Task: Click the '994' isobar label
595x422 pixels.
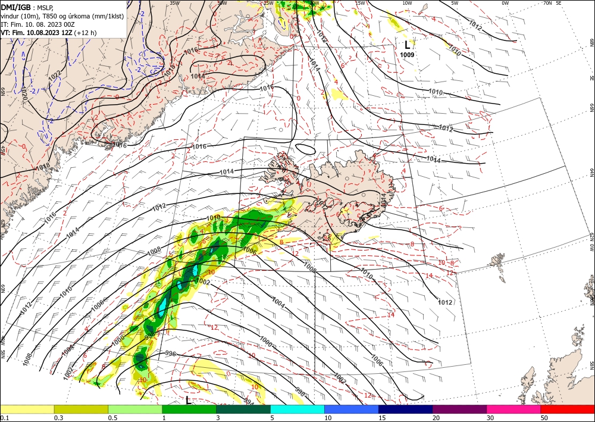Action: tap(249, 402)
